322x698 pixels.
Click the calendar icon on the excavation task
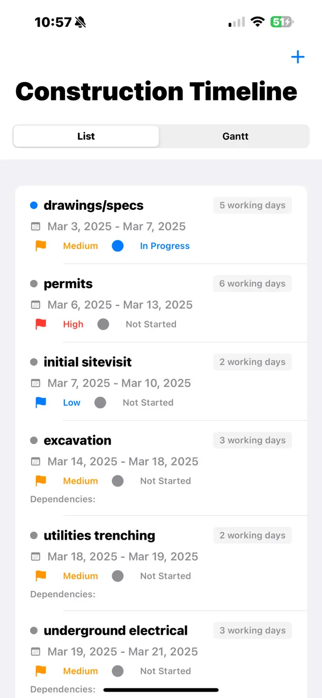pyautogui.click(x=35, y=461)
